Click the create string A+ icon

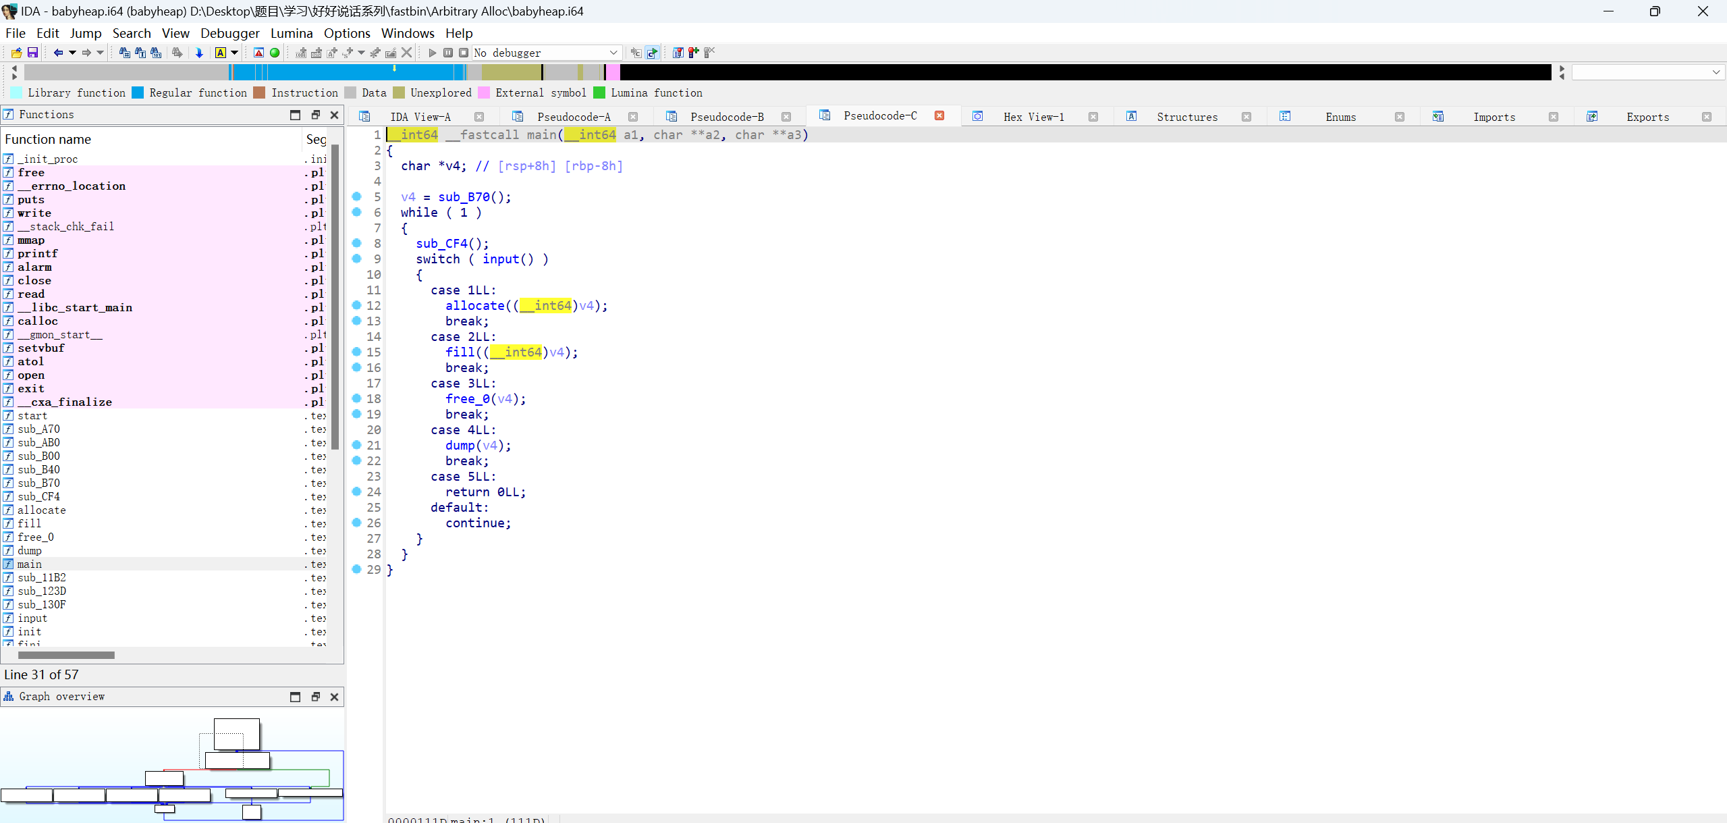(331, 53)
